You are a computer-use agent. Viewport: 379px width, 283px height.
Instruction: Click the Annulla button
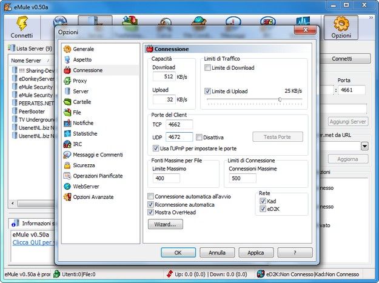tap(217, 253)
